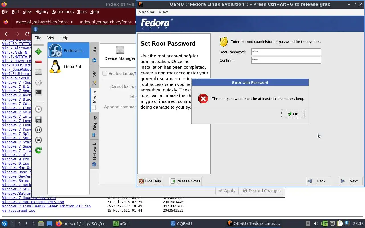Open Release Notes in Fedora installer
365x228 pixels.
click(x=185, y=181)
